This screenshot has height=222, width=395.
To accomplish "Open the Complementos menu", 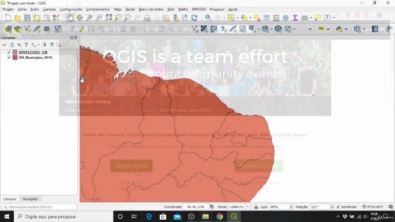I will [x=98, y=9].
